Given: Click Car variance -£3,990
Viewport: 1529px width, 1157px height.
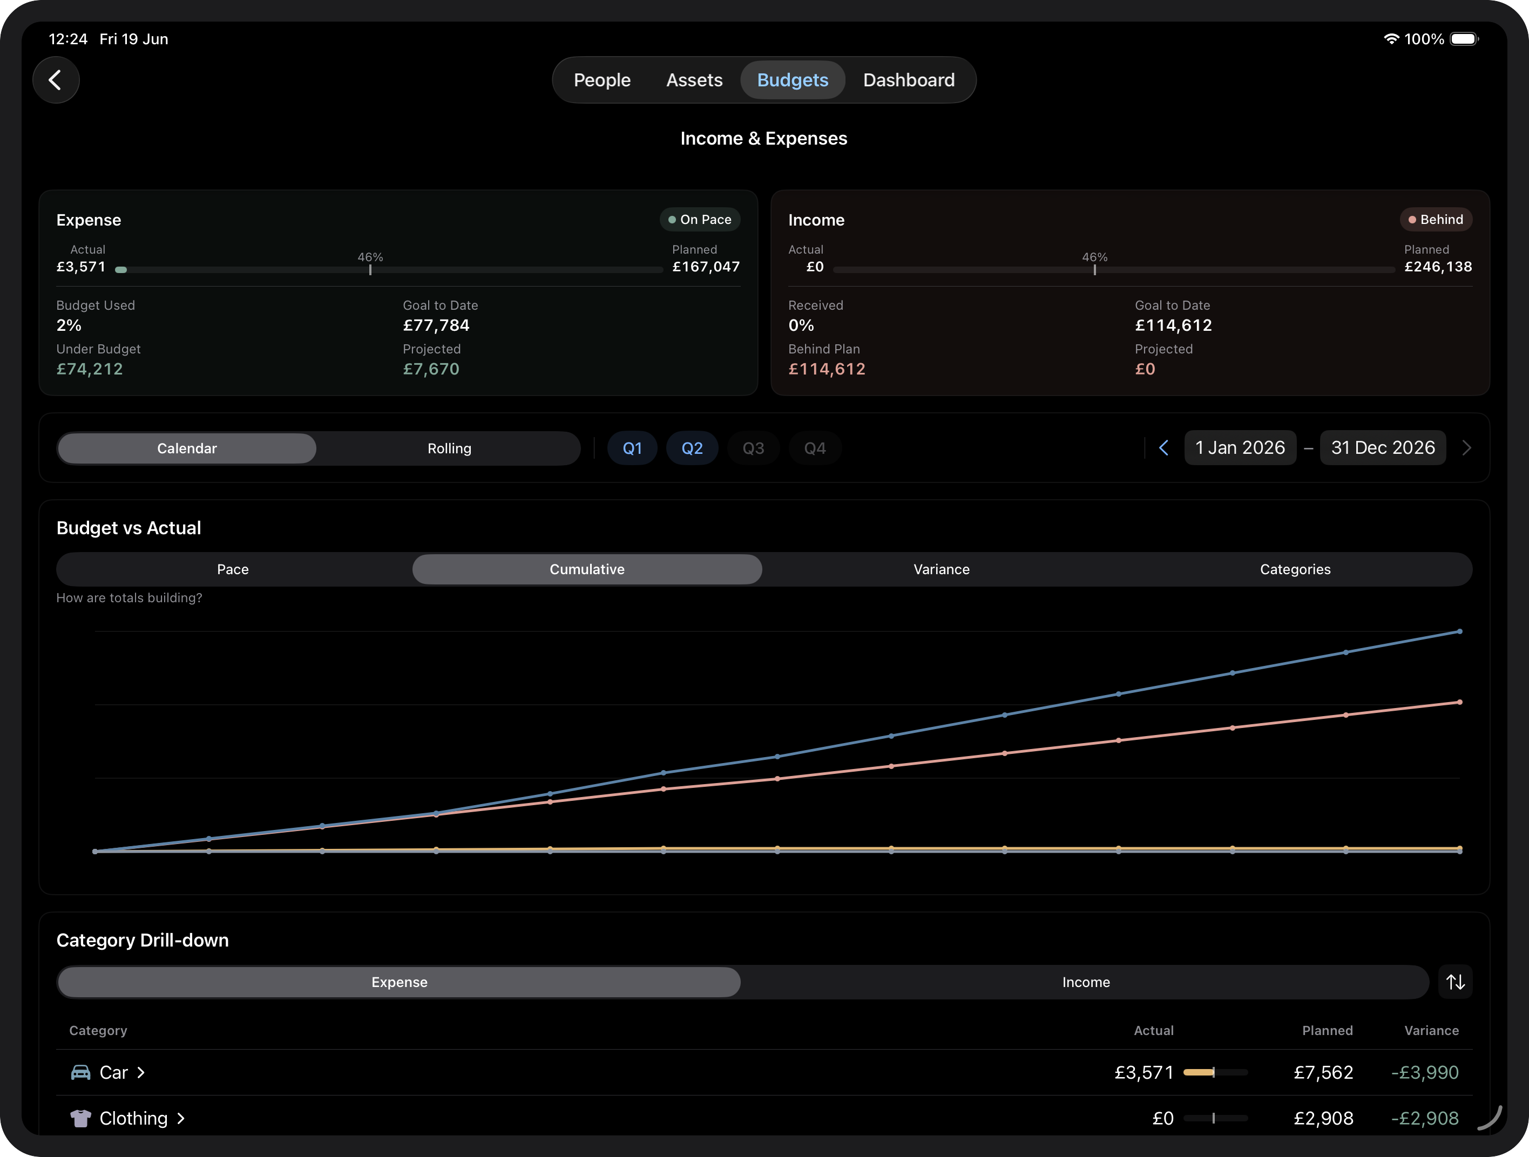Looking at the screenshot, I should (1425, 1072).
